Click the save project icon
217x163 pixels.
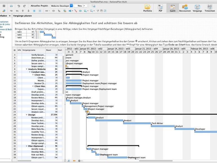point(4,6)
